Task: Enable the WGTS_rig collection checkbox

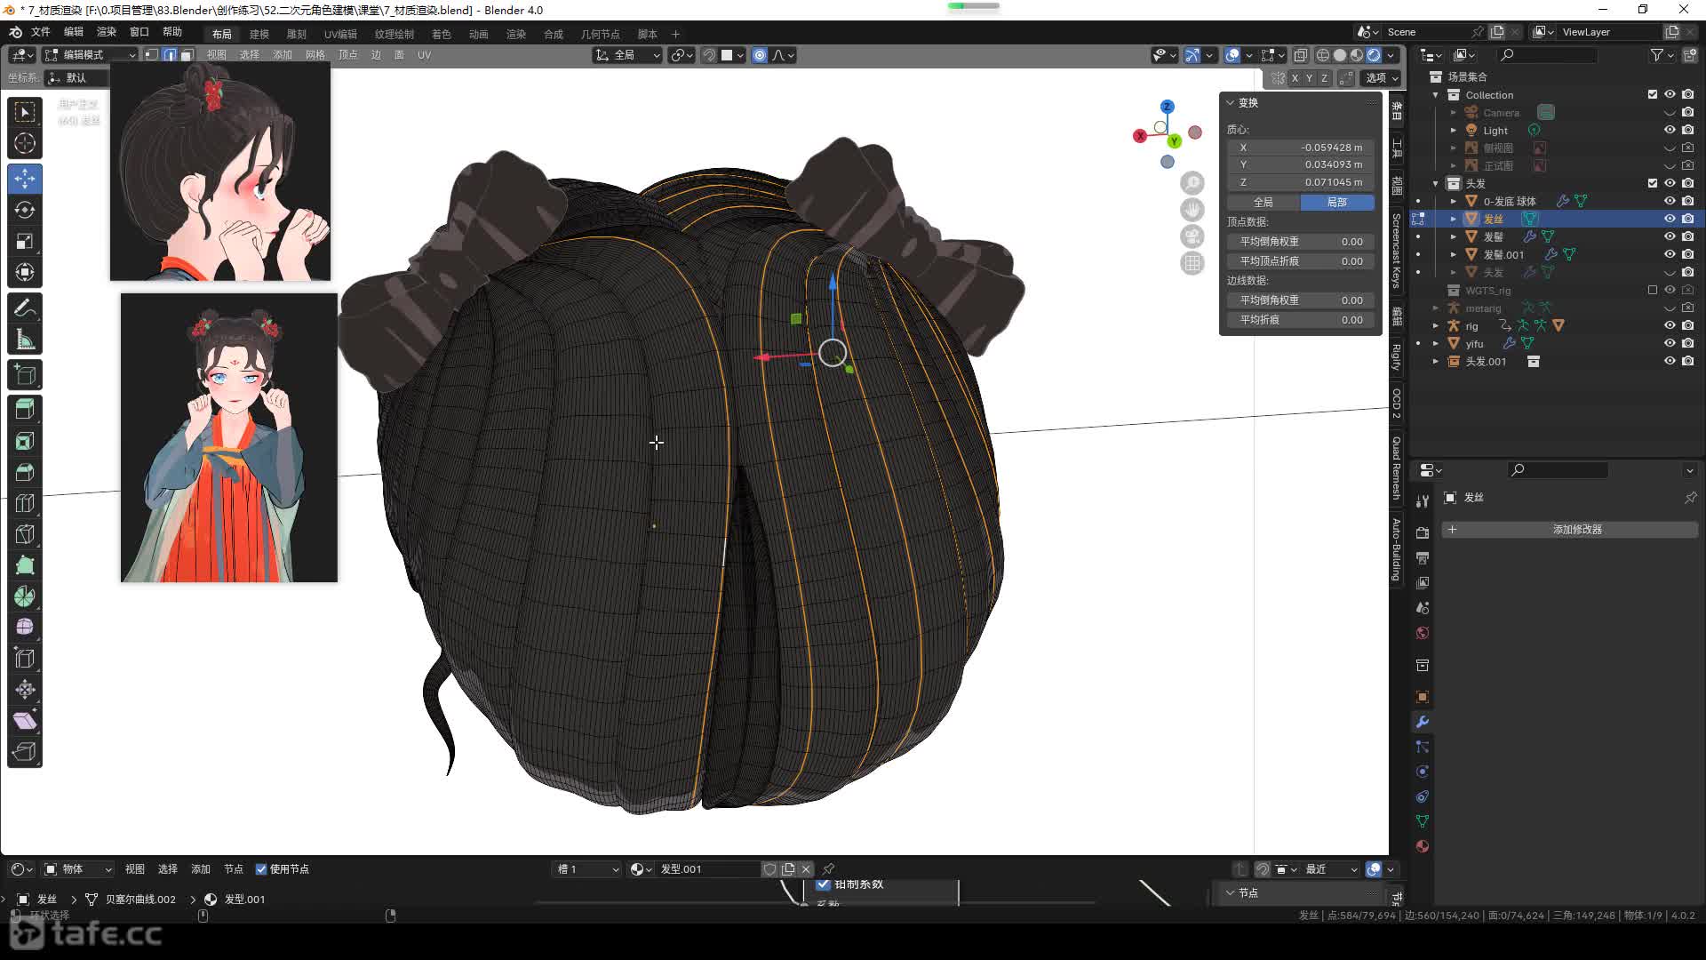Action: coord(1653,290)
